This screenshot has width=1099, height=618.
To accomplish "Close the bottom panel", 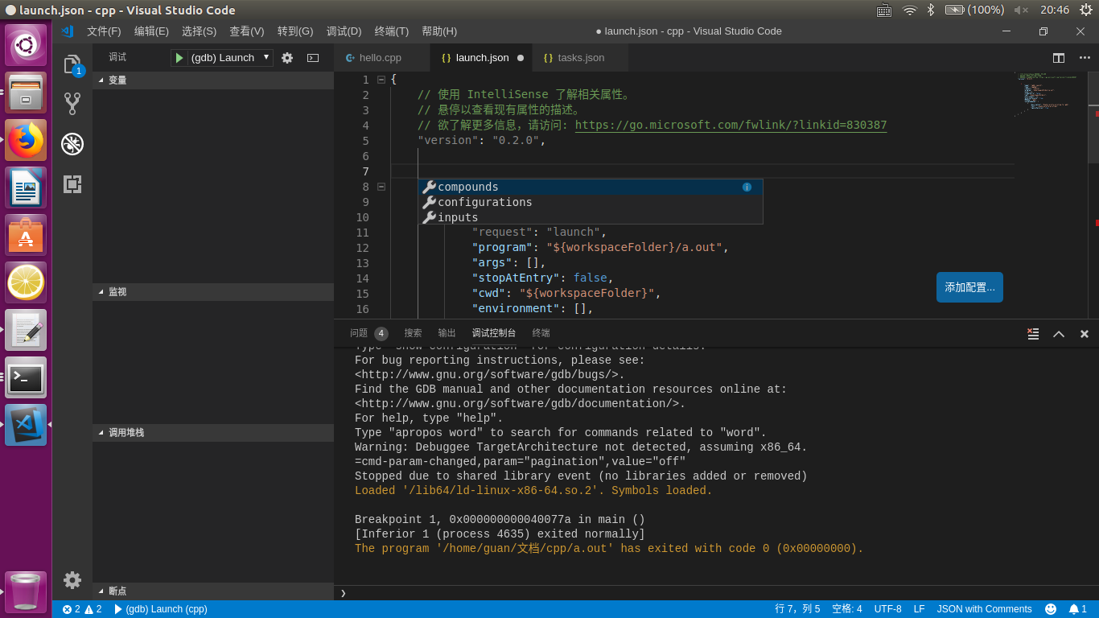I will [x=1085, y=333].
